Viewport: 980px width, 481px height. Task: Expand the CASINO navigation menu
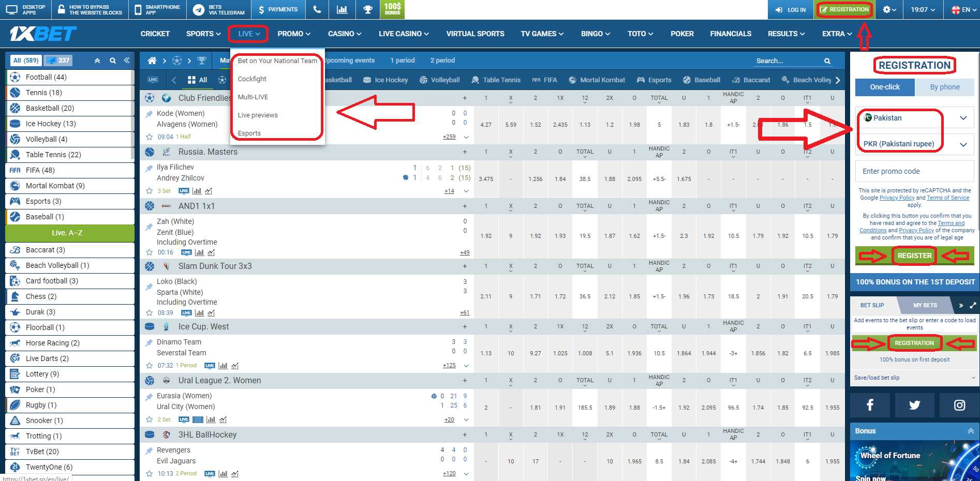[345, 34]
